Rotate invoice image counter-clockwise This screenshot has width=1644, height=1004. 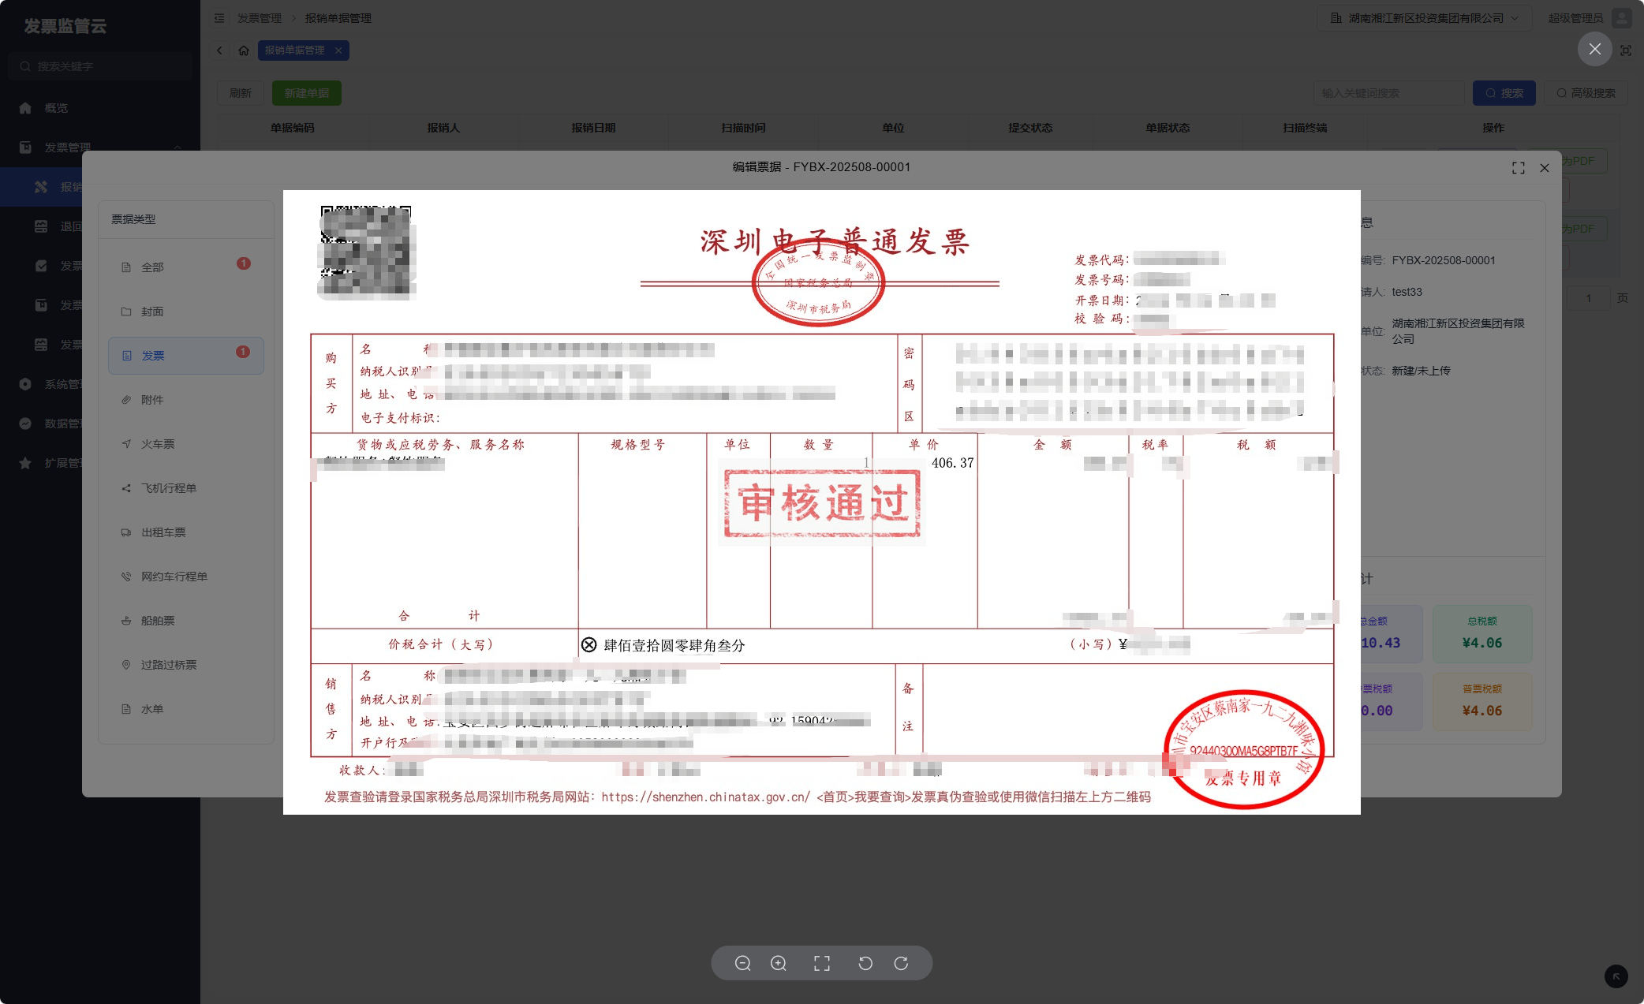coord(865,963)
